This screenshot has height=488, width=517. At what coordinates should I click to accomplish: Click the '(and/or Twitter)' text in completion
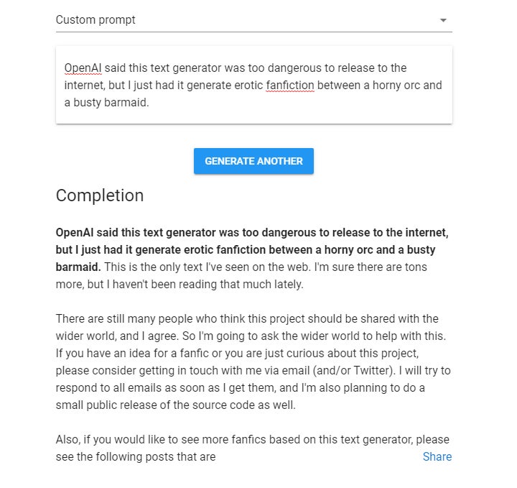pos(356,370)
